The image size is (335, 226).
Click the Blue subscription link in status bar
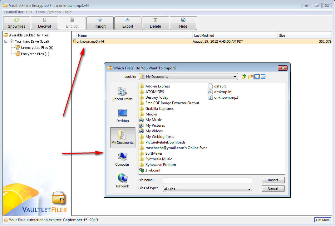click(x=22, y=220)
